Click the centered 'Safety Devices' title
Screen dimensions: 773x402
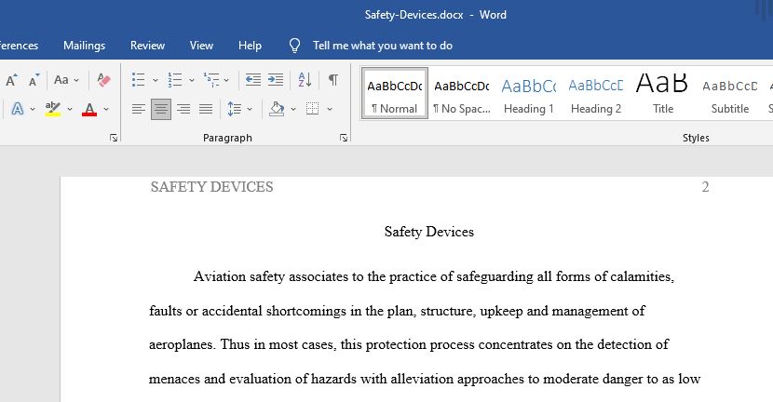click(429, 232)
